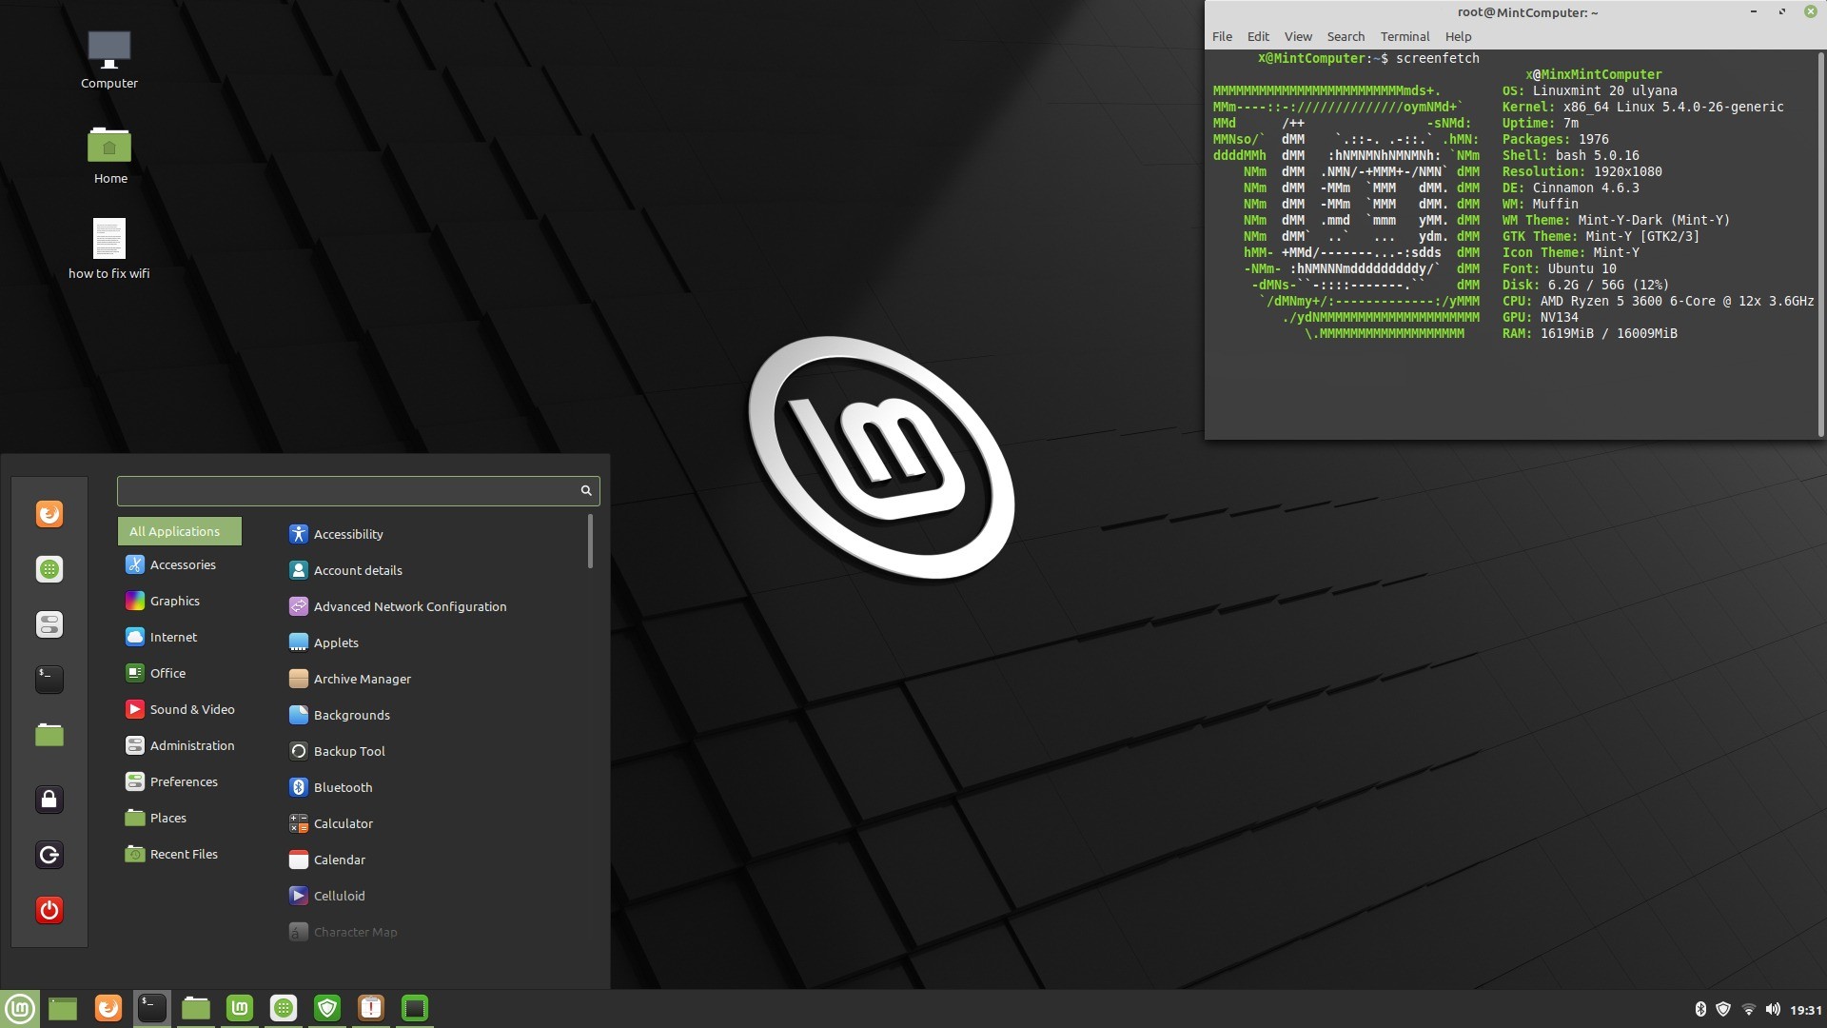
Task: Select All Applications in the menu
Action: [x=179, y=531]
